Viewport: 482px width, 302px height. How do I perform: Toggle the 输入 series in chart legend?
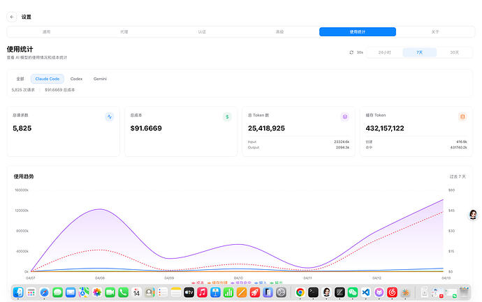pos(261,282)
